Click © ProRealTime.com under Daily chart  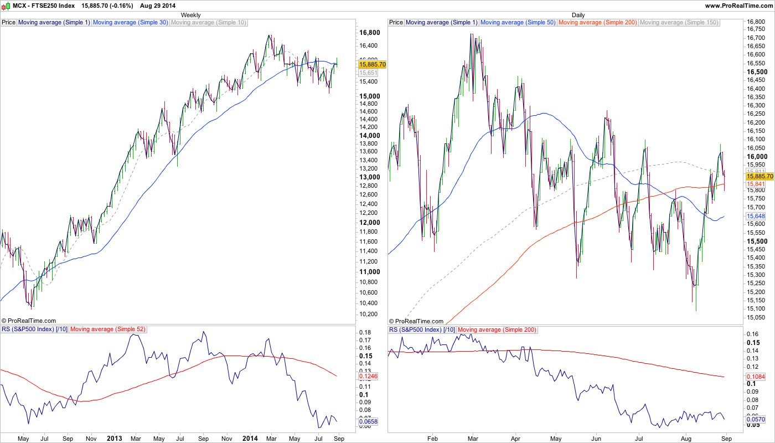pos(416,321)
